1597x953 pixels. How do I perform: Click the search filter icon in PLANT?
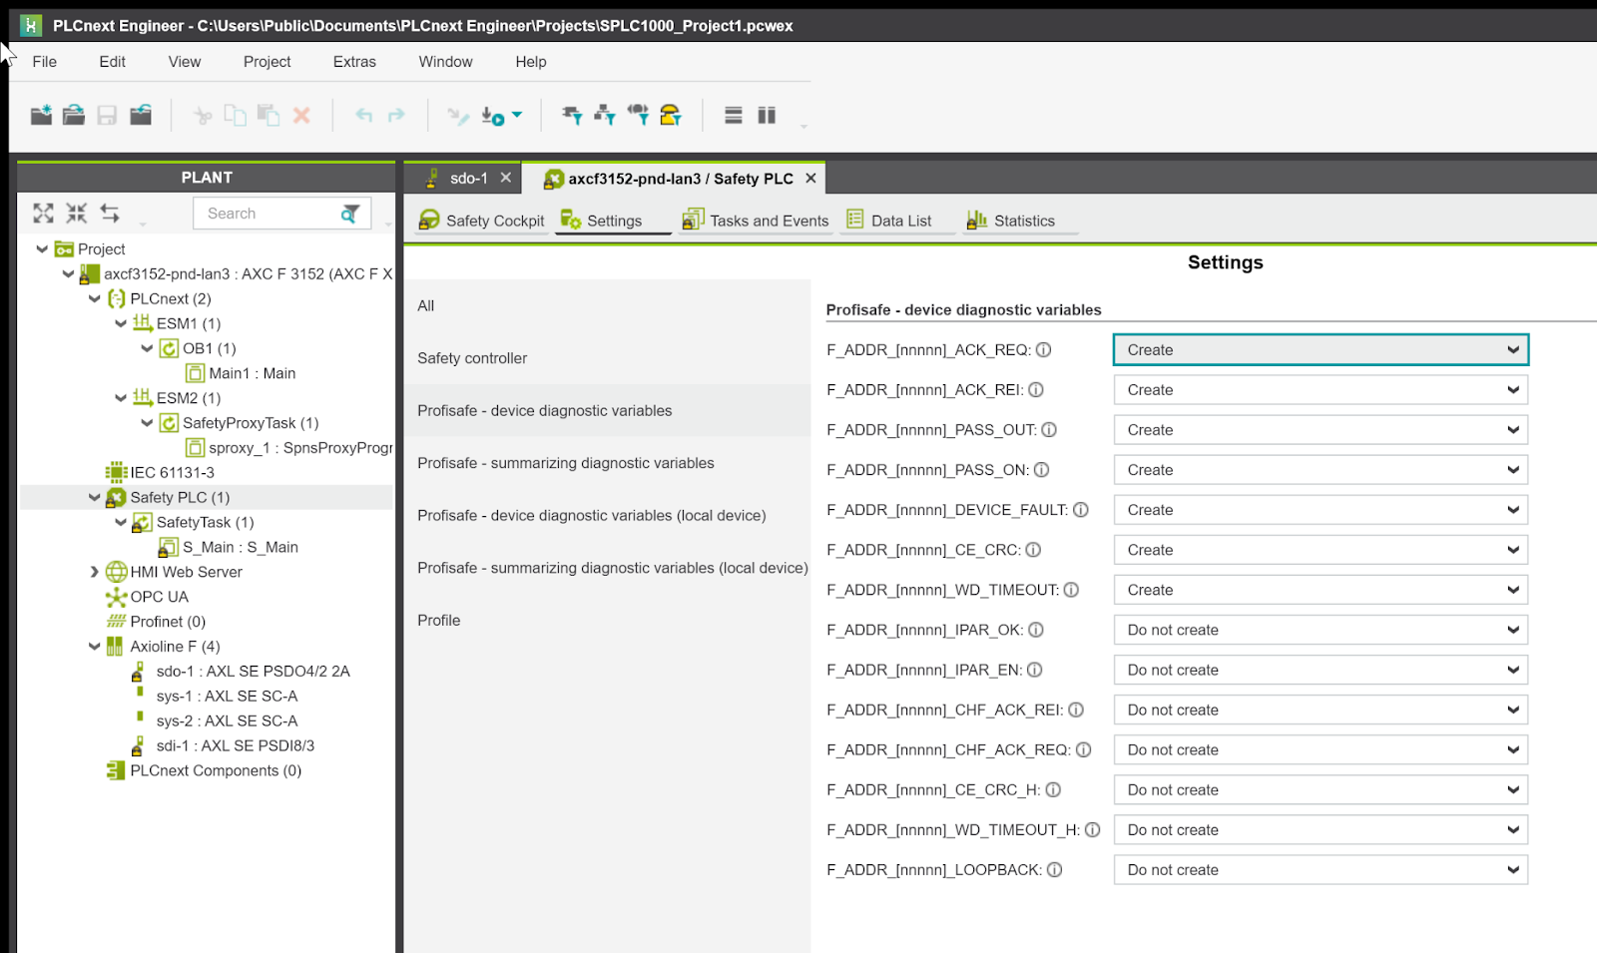[350, 214]
